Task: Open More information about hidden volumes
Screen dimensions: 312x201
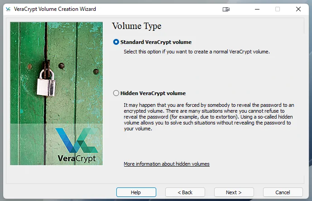Action: point(167,164)
